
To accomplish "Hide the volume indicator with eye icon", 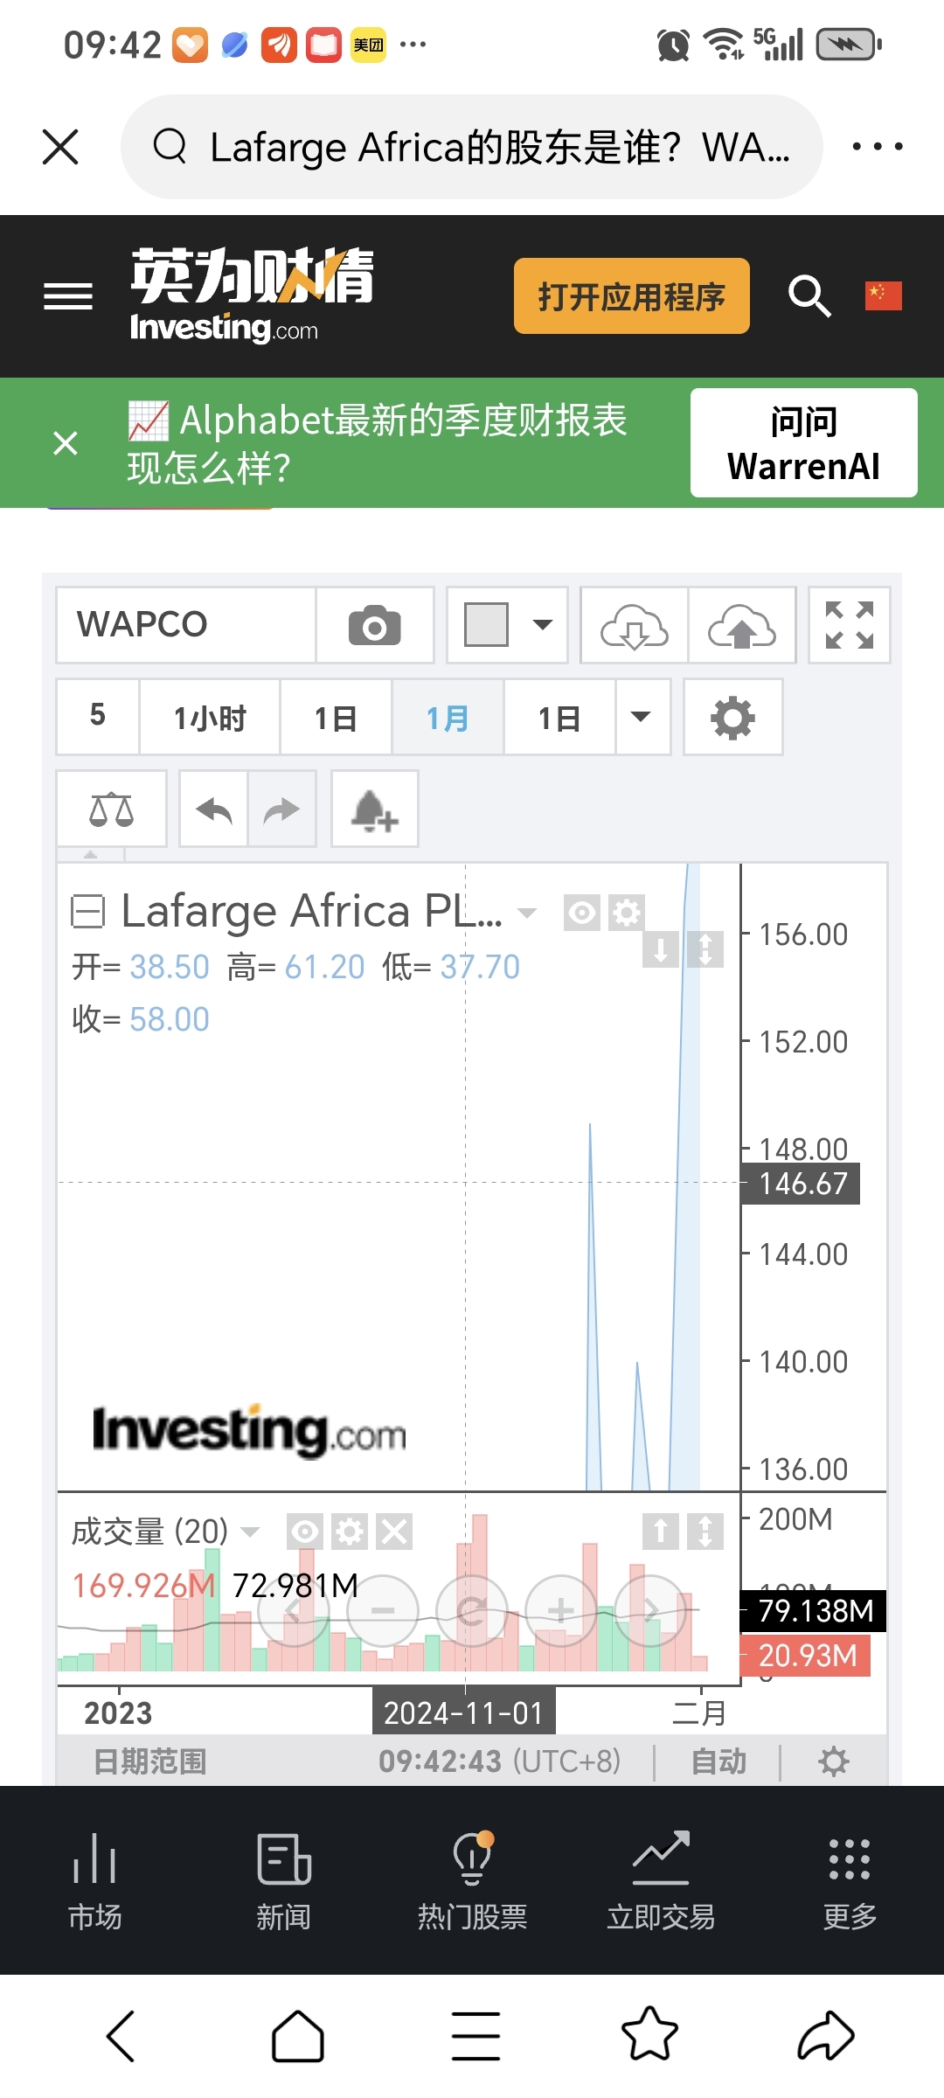I will click(x=304, y=1532).
